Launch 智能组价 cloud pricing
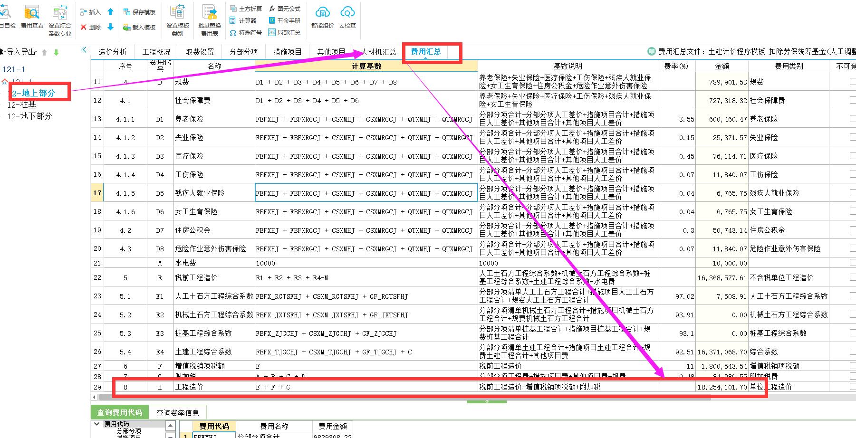Screen dimensions: 856x438 (x=322, y=17)
